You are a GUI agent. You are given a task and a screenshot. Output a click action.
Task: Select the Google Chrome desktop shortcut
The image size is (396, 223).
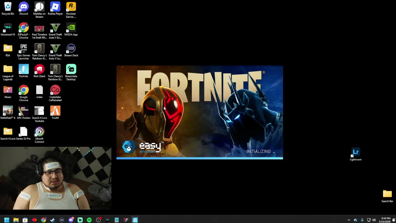coord(24,93)
